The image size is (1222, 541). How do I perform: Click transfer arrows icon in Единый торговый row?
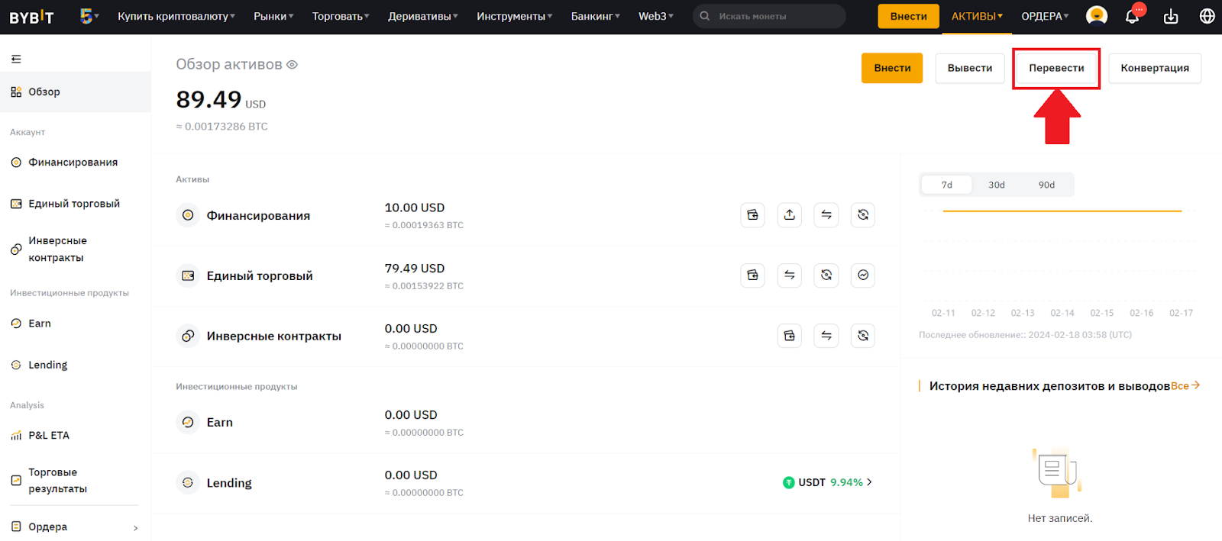point(789,275)
